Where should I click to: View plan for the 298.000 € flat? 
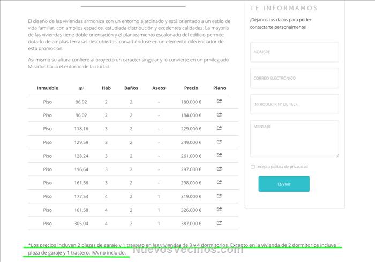tap(220, 183)
